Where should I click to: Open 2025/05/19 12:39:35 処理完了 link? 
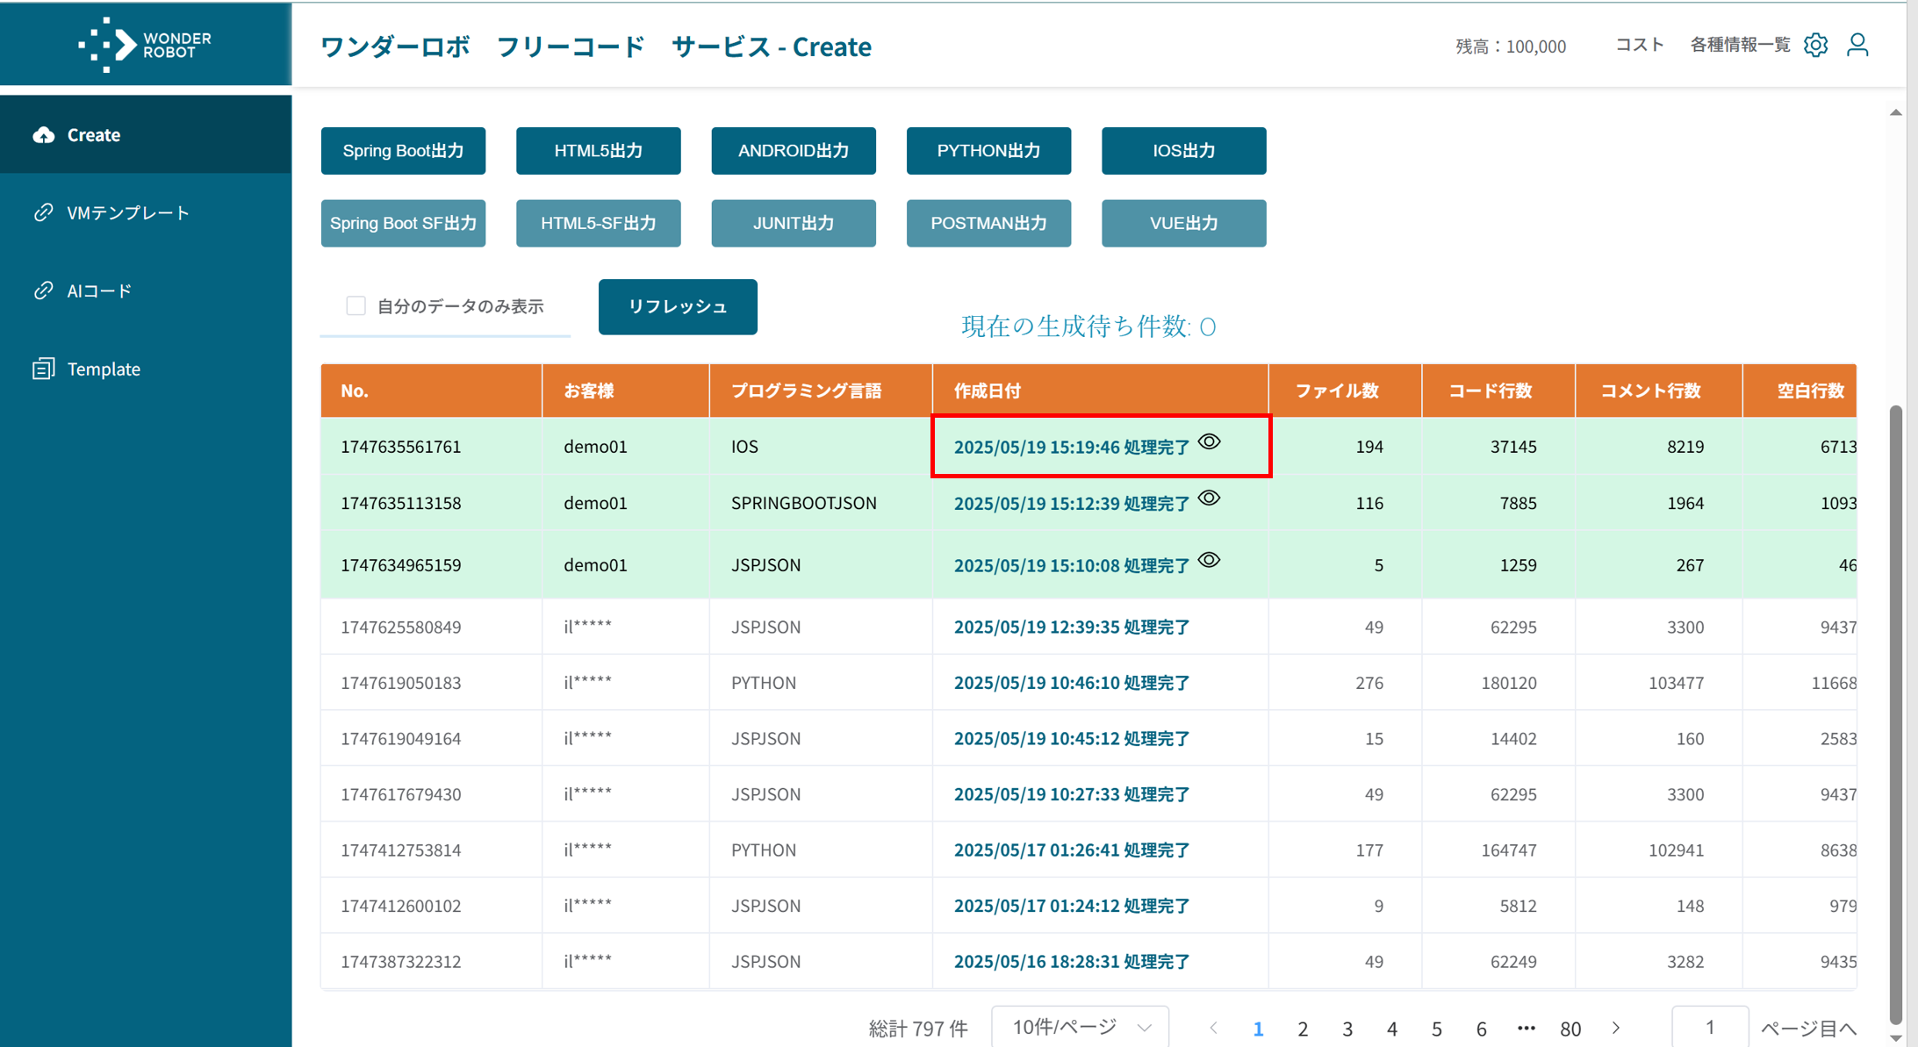coord(1072,627)
